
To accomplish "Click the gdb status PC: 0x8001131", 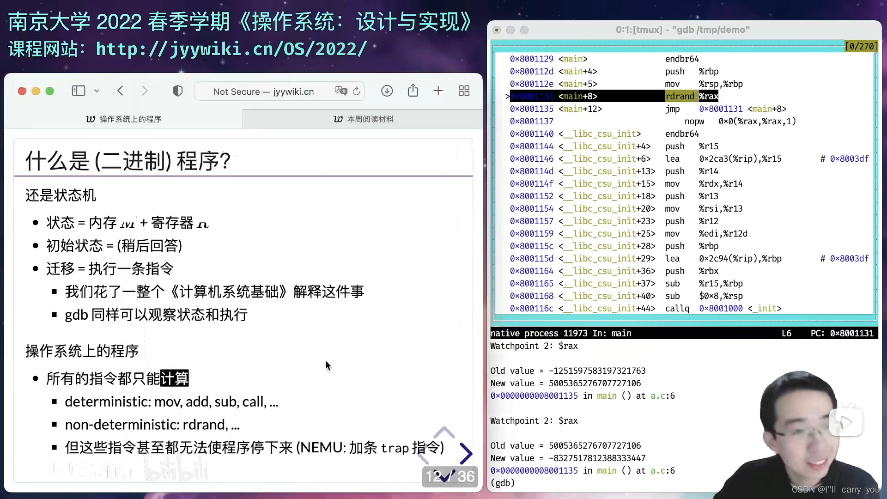I will (842, 333).
